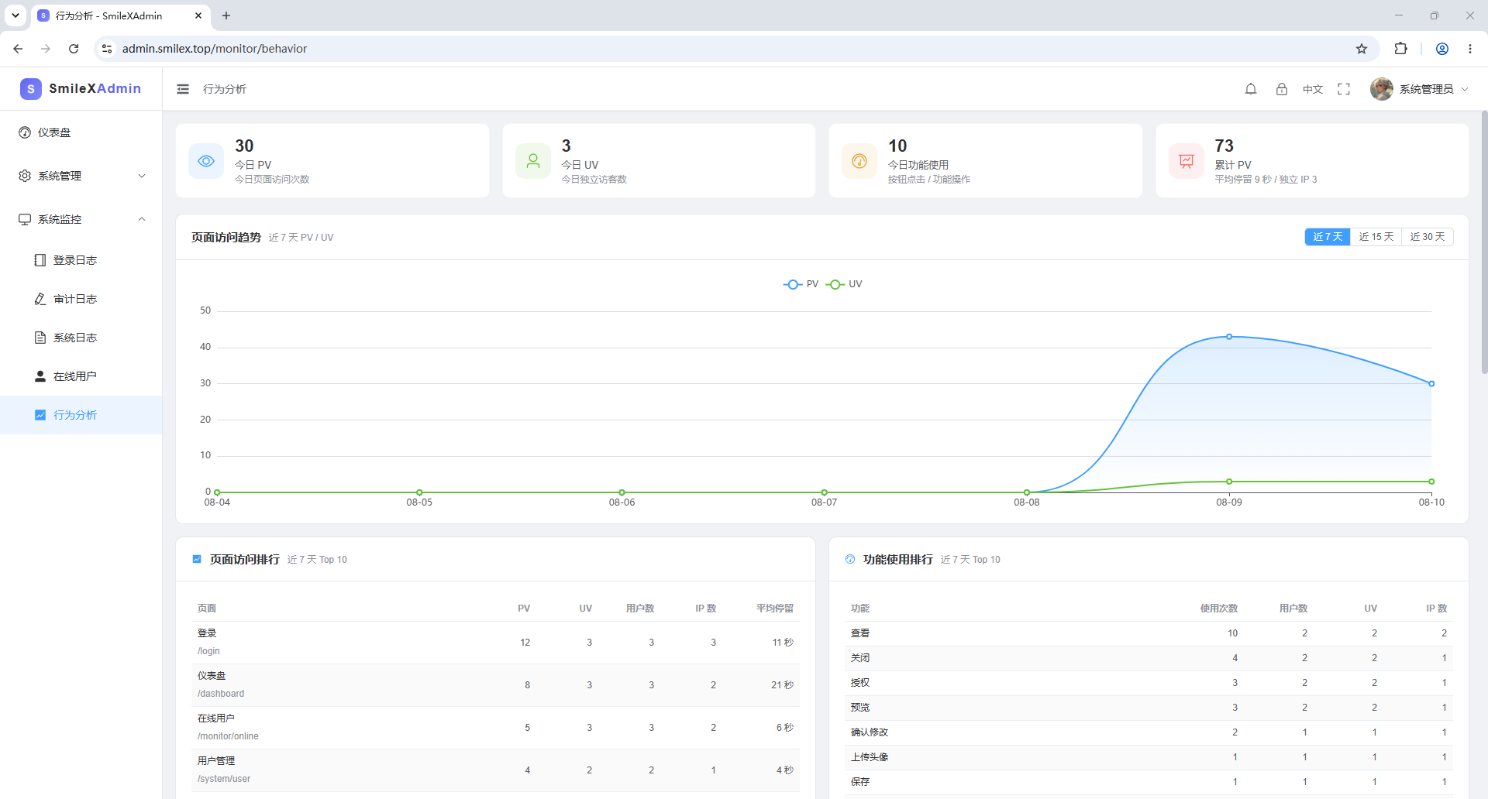Switch language via 中文
Image resolution: width=1488 pixels, height=799 pixels.
[x=1313, y=89]
